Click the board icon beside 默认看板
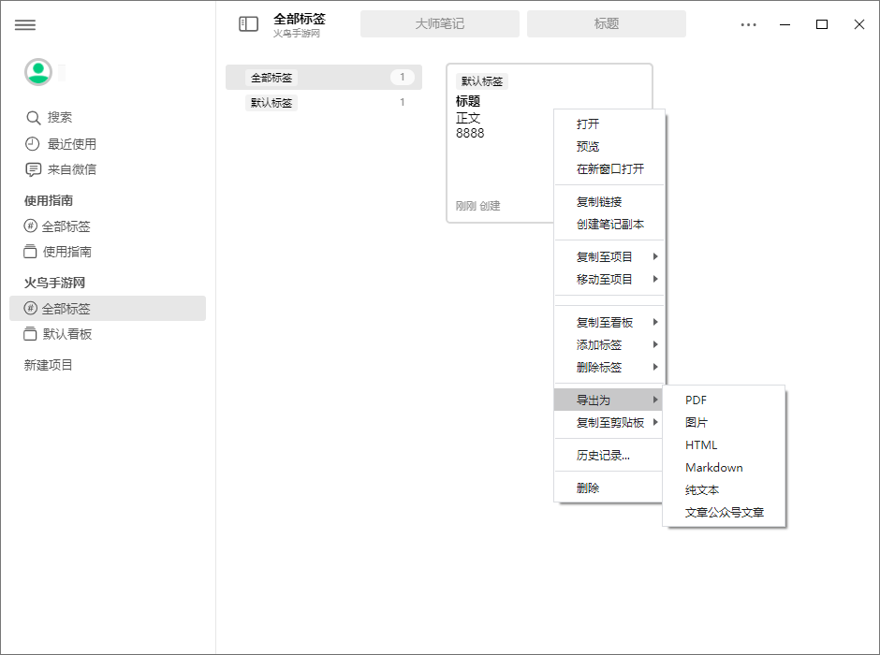Viewport: 880px width, 655px height. (30, 334)
